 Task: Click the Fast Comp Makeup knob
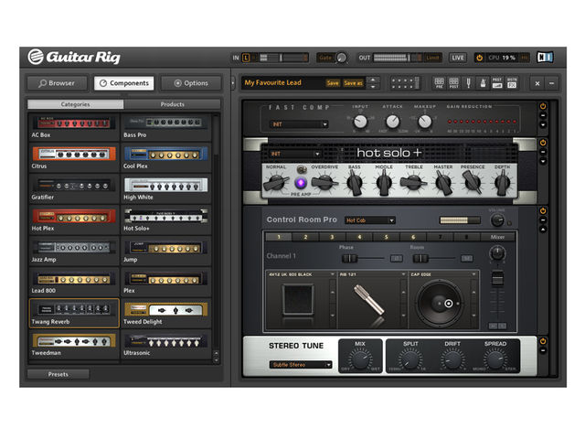[x=424, y=121]
